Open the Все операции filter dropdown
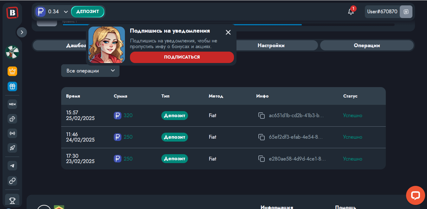Image resolution: width=427 pixels, height=209 pixels. click(x=90, y=71)
